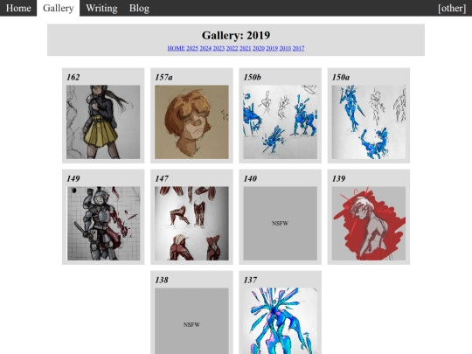
Task: Open the [other] menu item
Action: tap(452, 8)
